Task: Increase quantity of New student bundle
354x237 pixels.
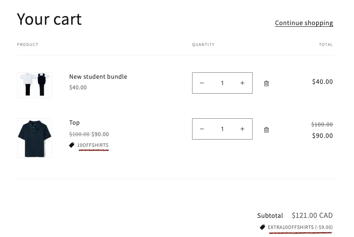Action: (x=242, y=83)
